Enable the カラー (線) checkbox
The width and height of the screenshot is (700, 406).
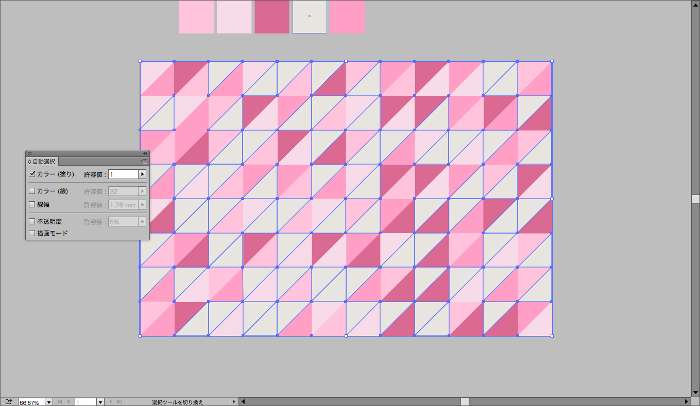click(32, 191)
